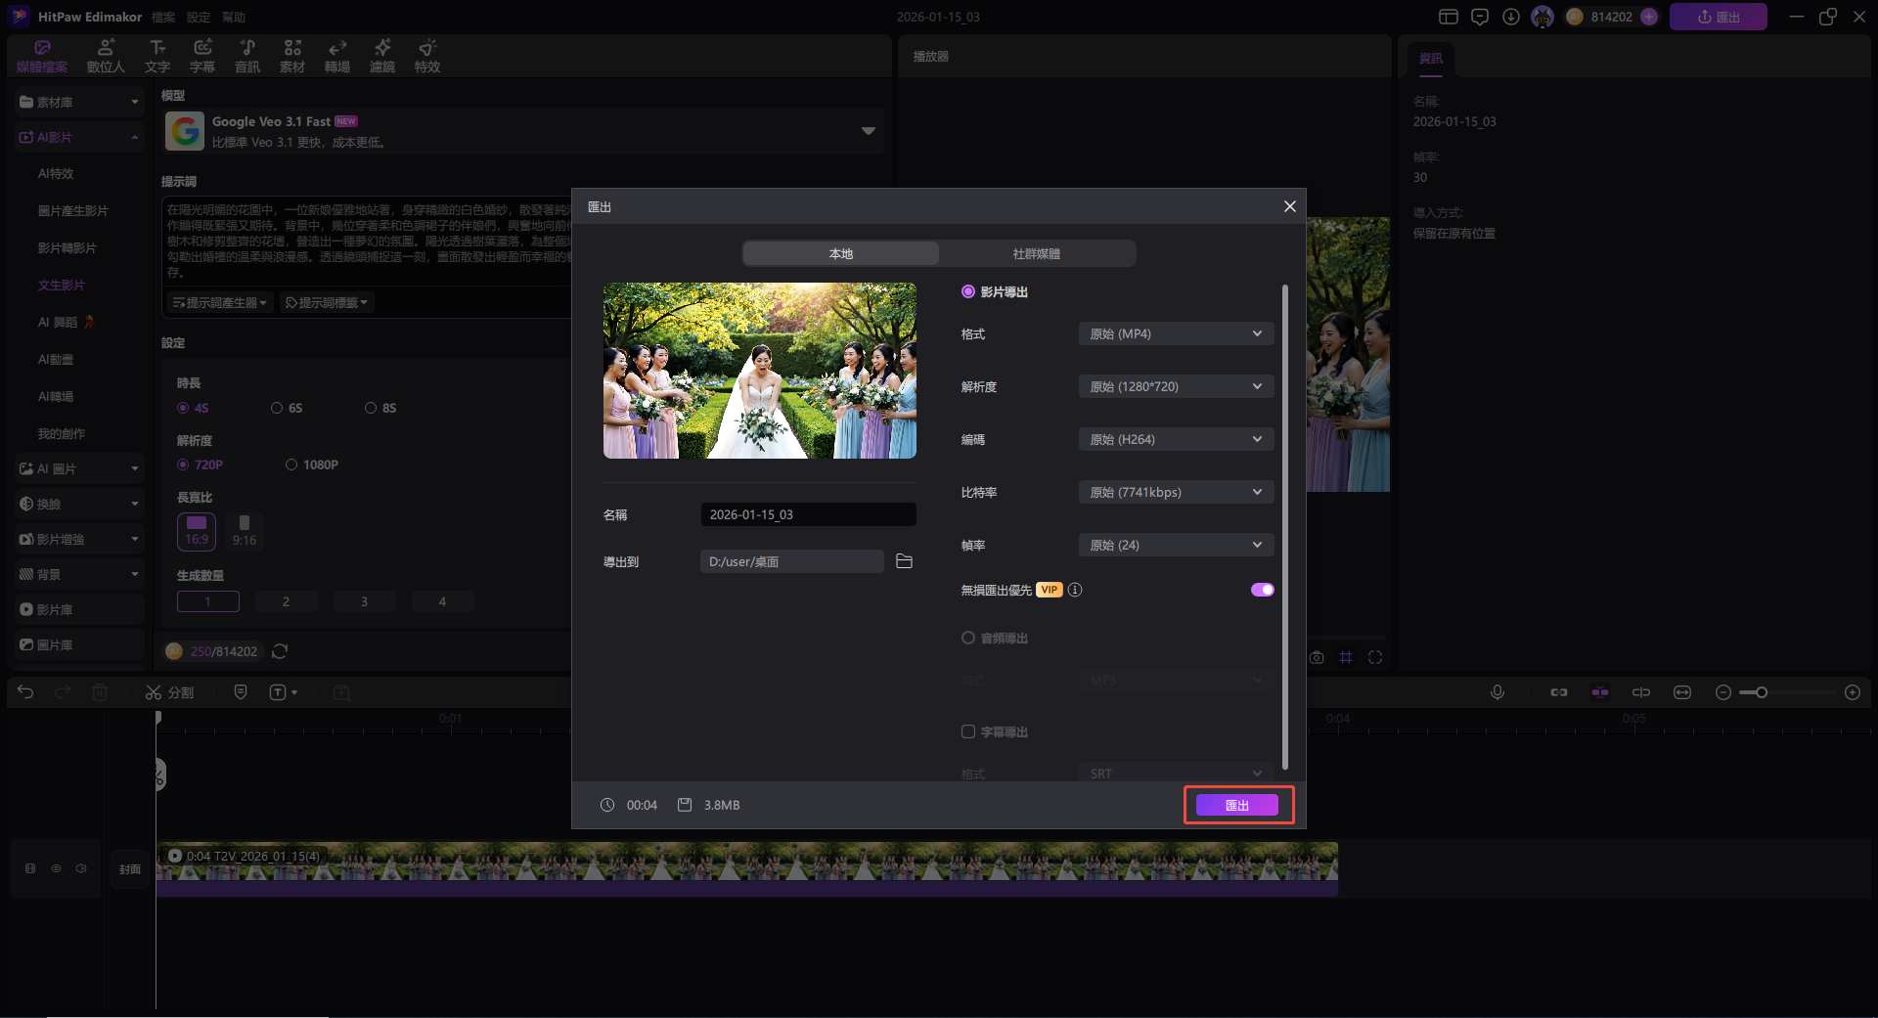The height and width of the screenshot is (1018, 1878).
Task: Select the 本地 local export tab
Action: pos(840,253)
